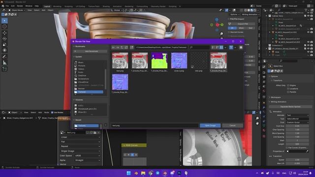Open Color Space sRGB dropdown
This screenshot has height=177, width=315.
click(88, 155)
